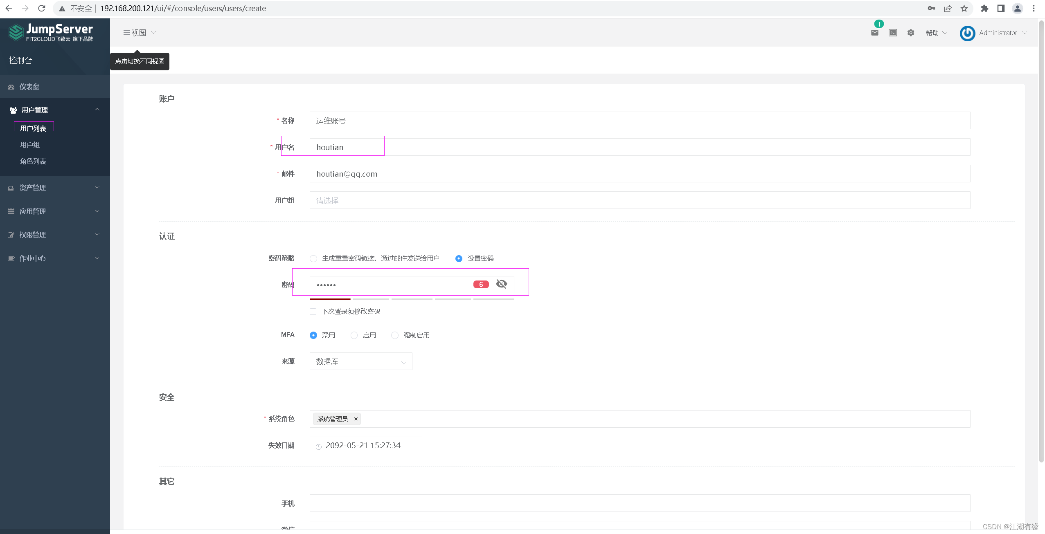This screenshot has width=1045, height=534.
Task: Open the saved passwords key icon
Action: pos(931,8)
